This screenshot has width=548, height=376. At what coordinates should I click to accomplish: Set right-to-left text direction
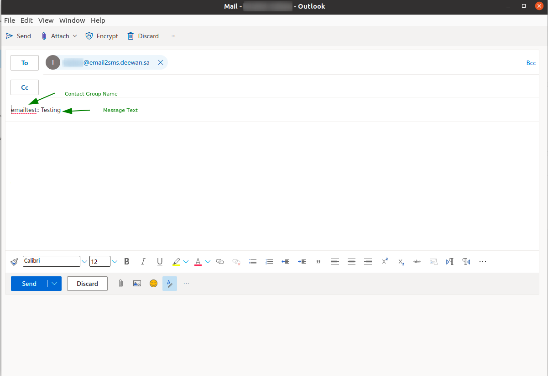[x=466, y=262]
